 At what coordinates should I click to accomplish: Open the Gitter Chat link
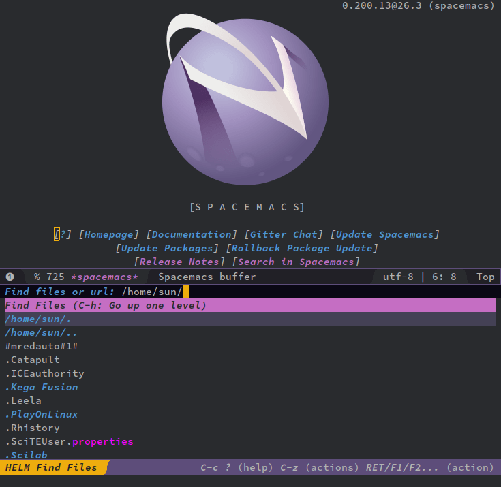point(284,235)
